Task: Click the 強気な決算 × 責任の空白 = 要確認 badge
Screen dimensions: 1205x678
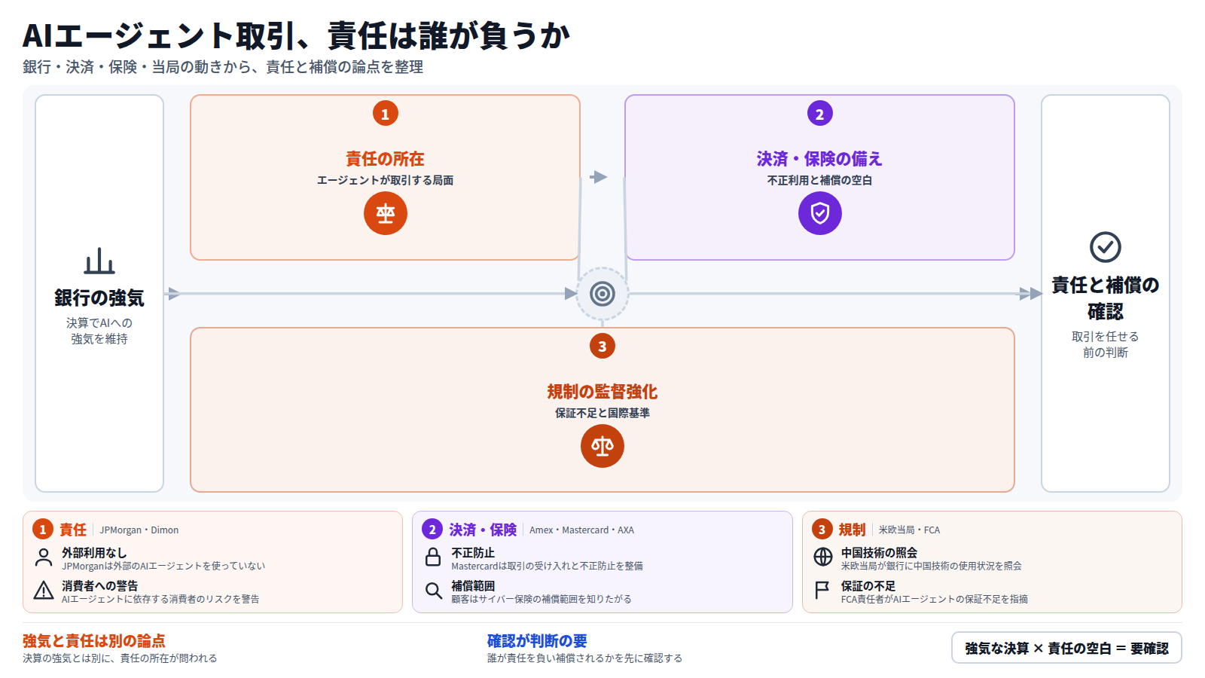Action: click(x=1066, y=648)
